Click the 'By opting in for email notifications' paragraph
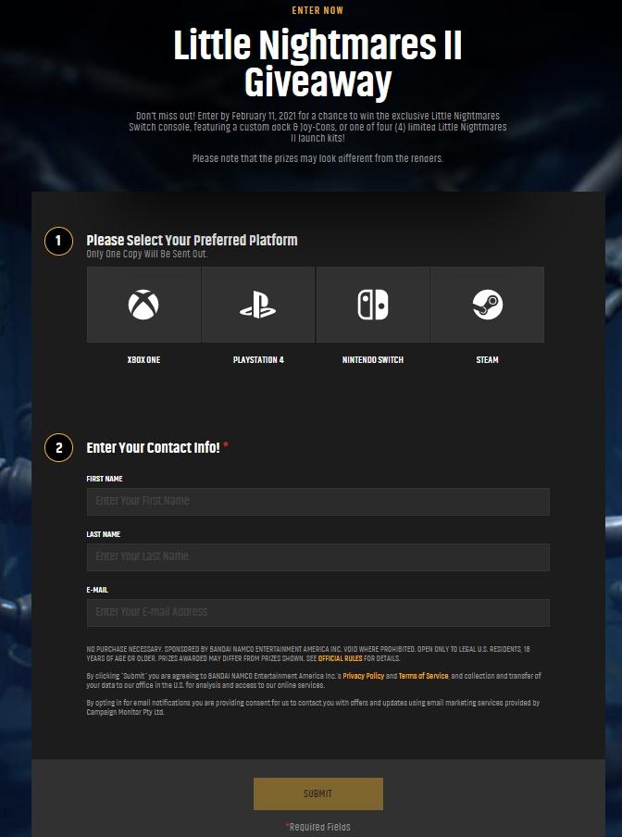Screen dimensions: 622x837 point(313,707)
